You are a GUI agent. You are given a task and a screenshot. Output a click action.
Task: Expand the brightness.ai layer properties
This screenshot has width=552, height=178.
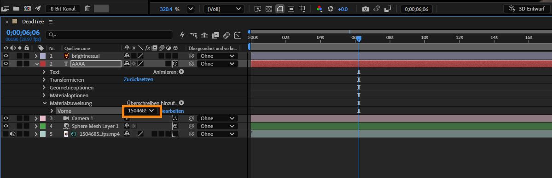point(36,56)
